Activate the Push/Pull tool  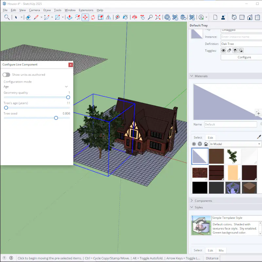coord(70,17)
